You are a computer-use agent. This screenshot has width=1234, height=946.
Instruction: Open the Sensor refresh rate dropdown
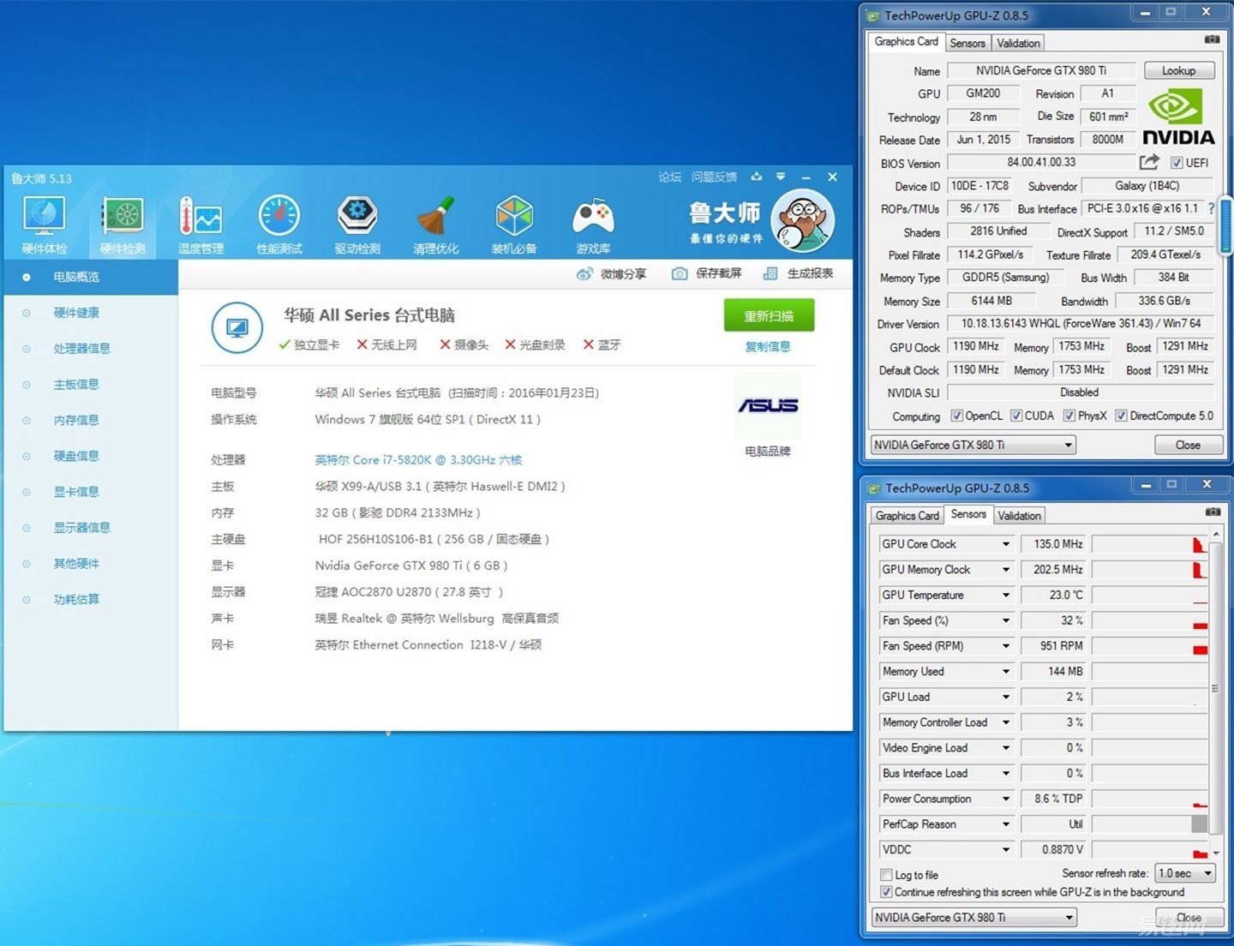[1185, 873]
